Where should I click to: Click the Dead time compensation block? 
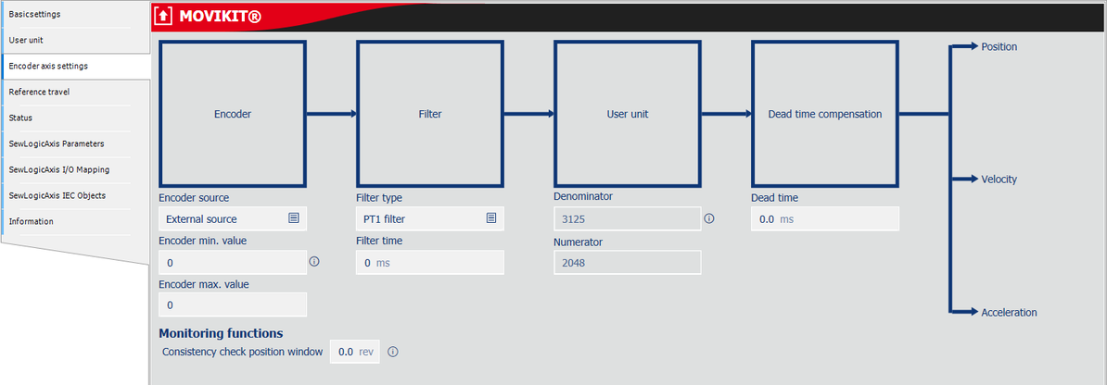[x=824, y=115]
